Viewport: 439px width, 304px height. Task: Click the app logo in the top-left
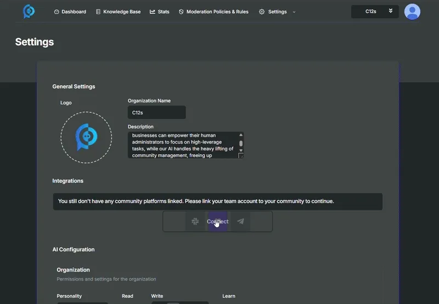point(29,12)
